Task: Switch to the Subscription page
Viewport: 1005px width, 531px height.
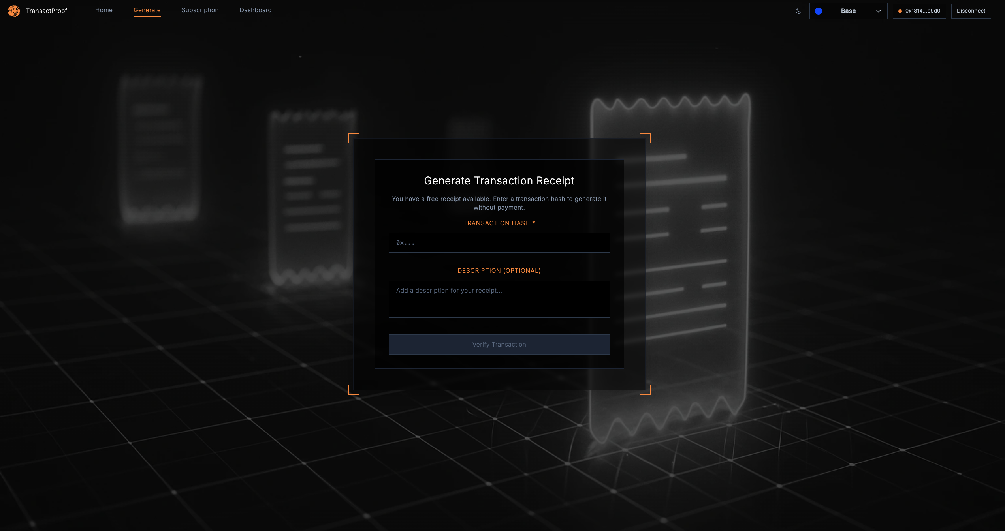Action: [x=200, y=10]
